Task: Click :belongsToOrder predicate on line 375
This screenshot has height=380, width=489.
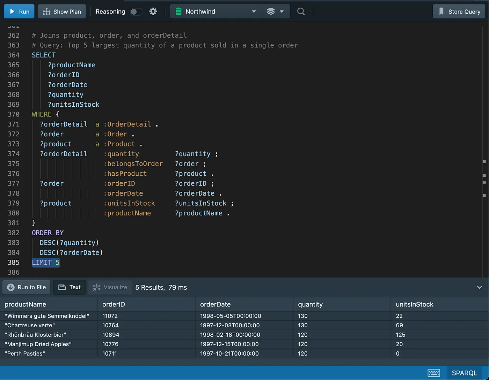Action: point(133,164)
